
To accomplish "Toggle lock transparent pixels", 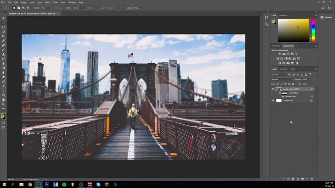I will 278,84.
